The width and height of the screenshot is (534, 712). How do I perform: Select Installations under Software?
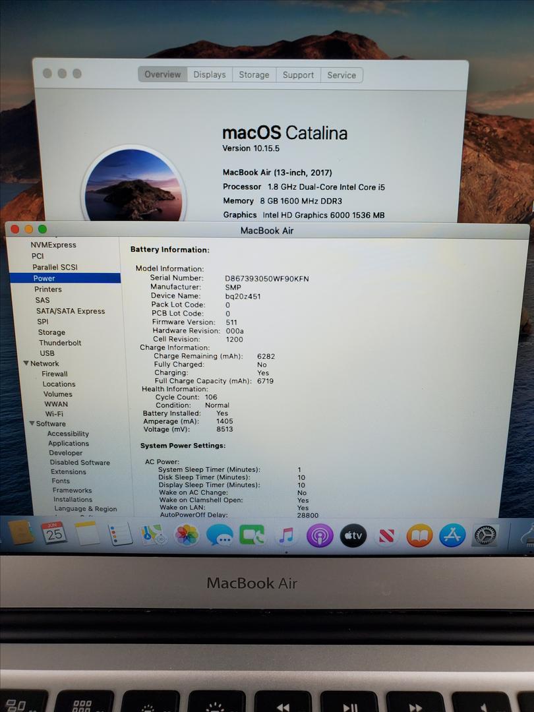coord(73,500)
